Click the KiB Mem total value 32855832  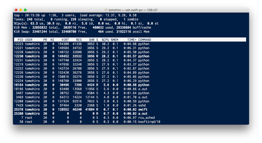pyautogui.click(x=40, y=28)
